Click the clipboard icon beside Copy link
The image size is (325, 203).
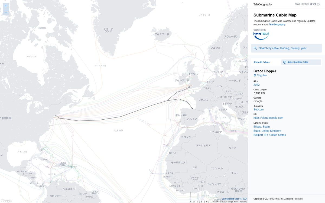click(x=255, y=75)
